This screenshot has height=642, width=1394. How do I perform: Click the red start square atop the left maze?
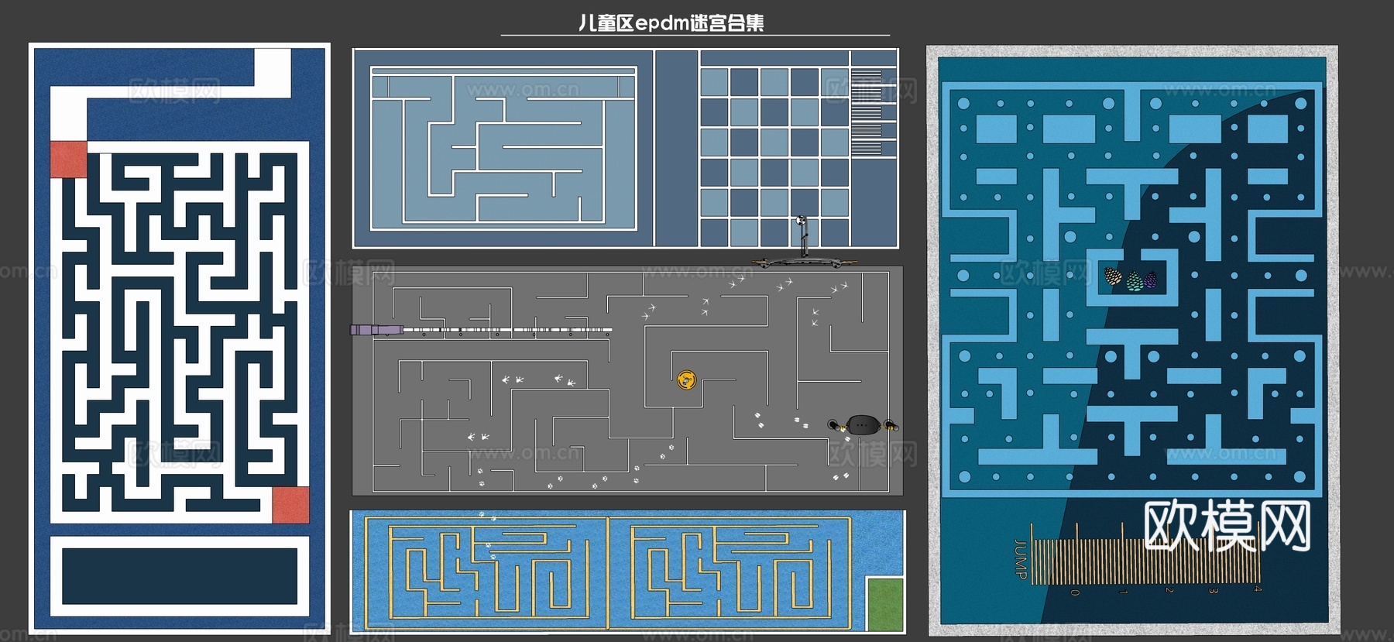69,159
